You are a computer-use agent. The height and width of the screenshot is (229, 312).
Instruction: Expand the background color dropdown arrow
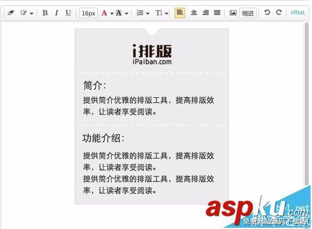tap(127, 14)
